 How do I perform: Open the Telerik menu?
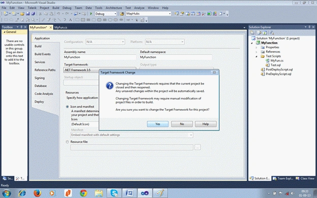pos(32,8)
